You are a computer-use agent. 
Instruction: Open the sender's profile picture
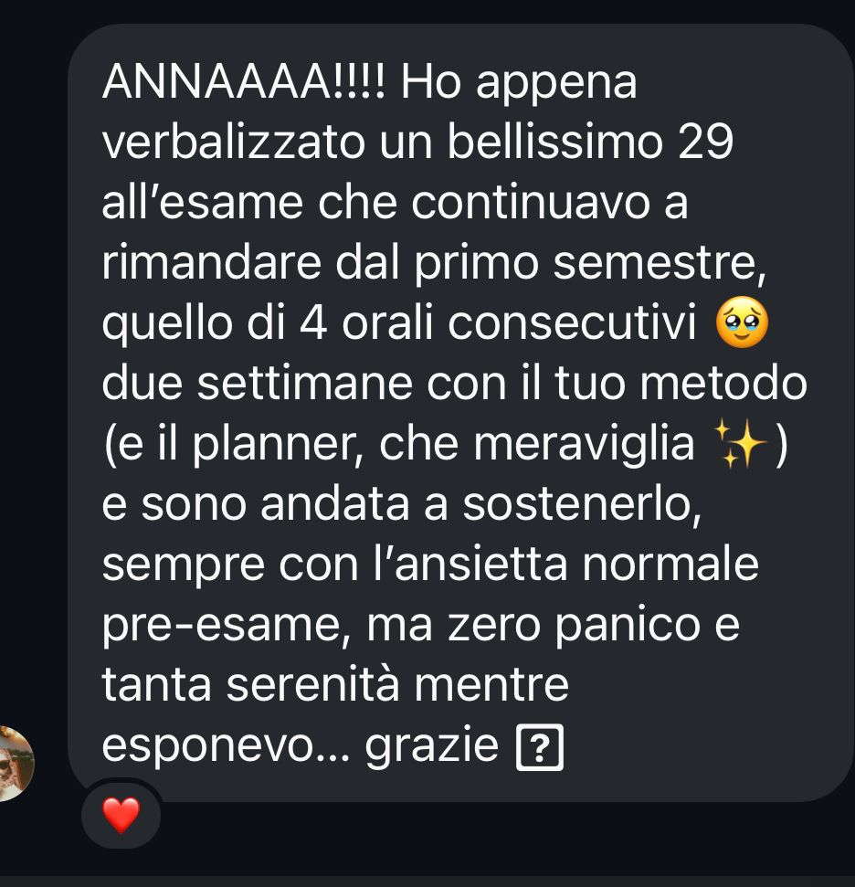pos(16,764)
